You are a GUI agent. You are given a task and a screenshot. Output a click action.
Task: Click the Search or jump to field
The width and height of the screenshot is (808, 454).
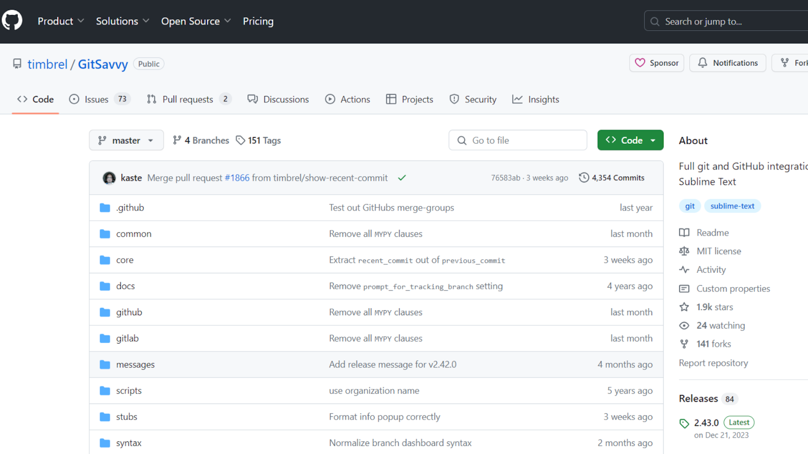click(726, 21)
